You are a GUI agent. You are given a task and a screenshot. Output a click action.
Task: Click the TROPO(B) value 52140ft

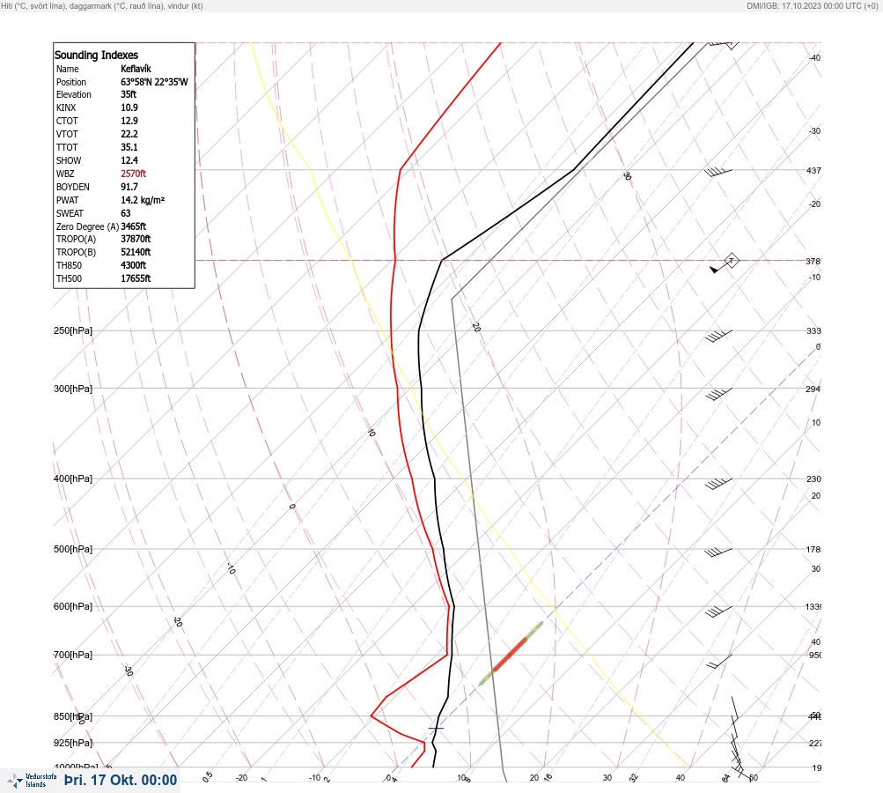pyautogui.click(x=136, y=252)
